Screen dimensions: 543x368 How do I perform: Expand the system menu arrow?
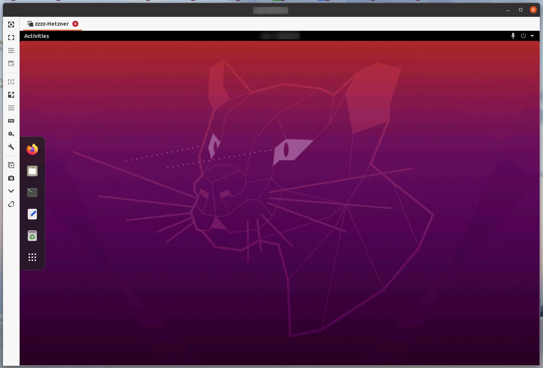pyautogui.click(x=532, y=36)
